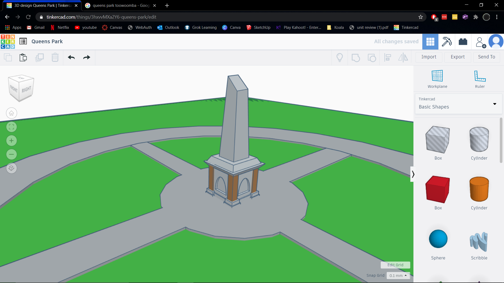Open Chrome extensions puzzle icon
This screenshot has height=283, width=504.
(x=476, y=17)
